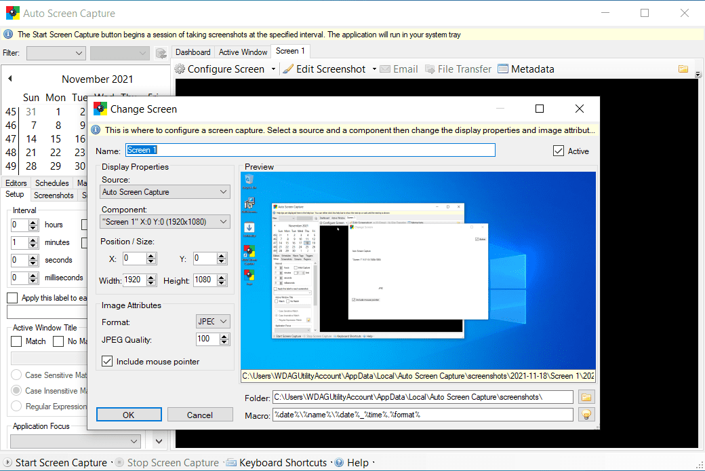Screen dimensions: 705x471
Task: Click the folder icon at the toolbar's right end
Action: [683, 69]
